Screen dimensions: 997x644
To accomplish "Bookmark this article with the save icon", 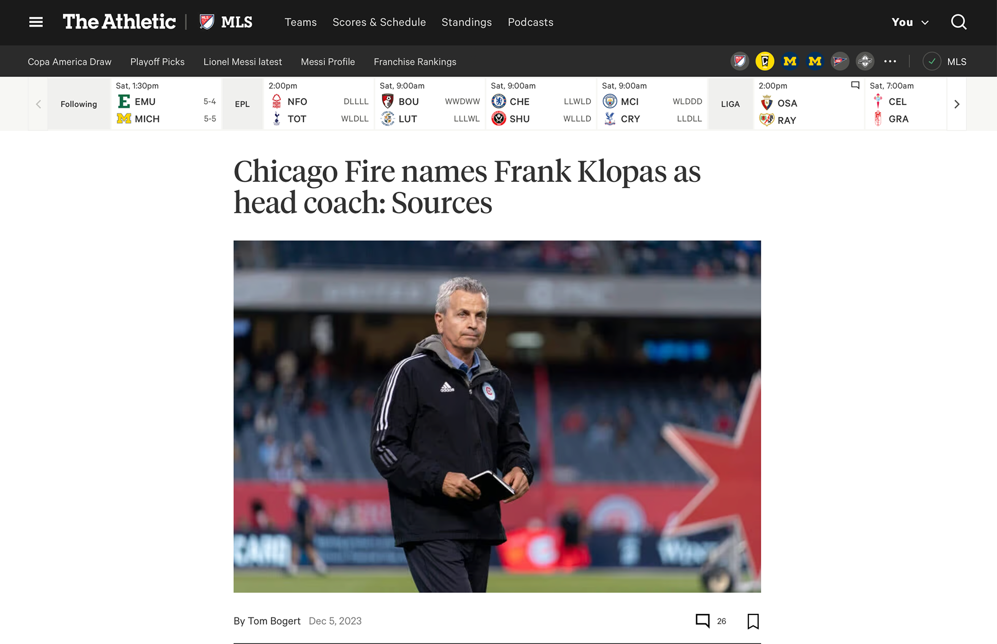I will click(x=753, y=621).
